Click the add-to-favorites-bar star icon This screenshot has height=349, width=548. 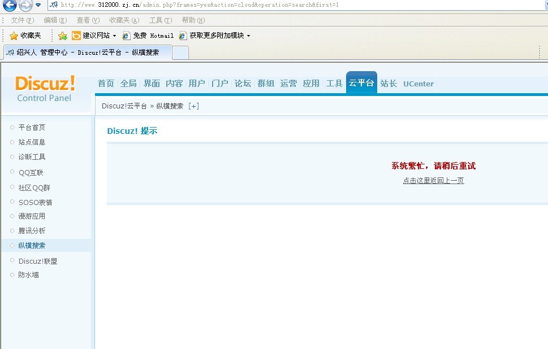click(x=63, y=36)
